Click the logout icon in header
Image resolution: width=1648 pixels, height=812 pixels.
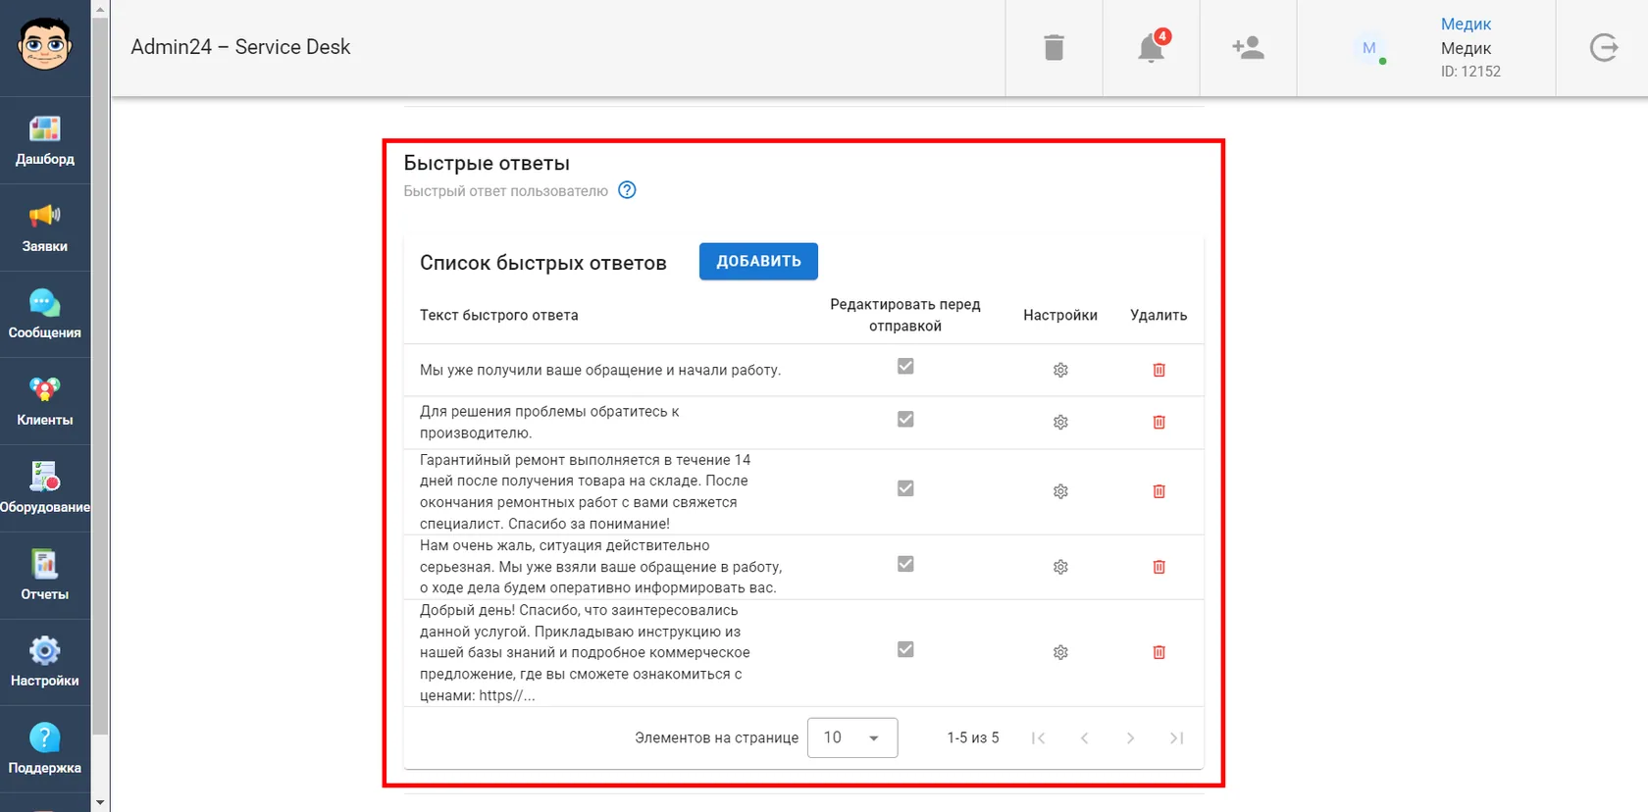point(1603,47)
